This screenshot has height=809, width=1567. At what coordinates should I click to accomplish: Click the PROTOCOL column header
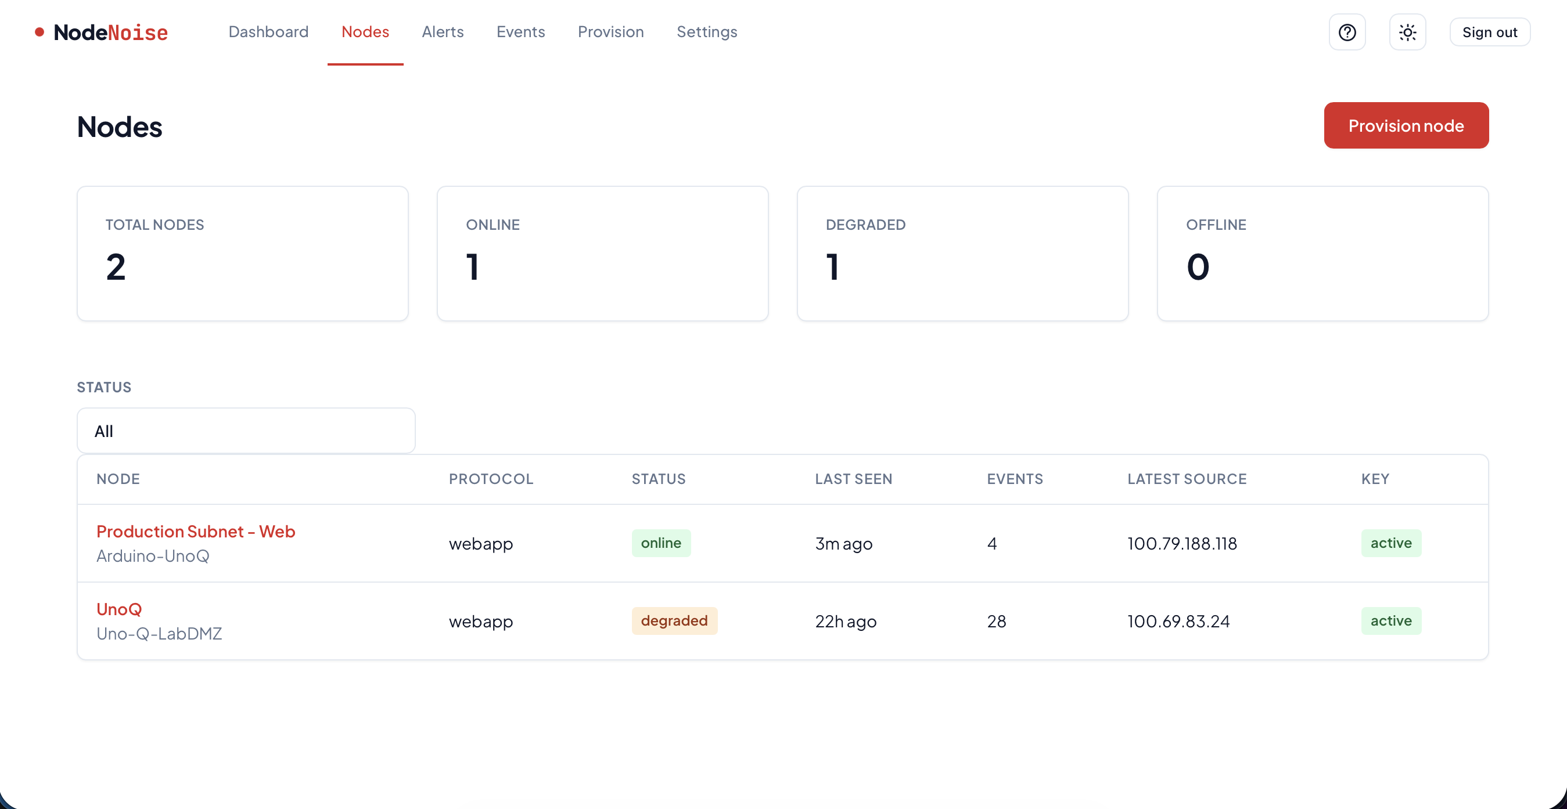pos(491,479)
